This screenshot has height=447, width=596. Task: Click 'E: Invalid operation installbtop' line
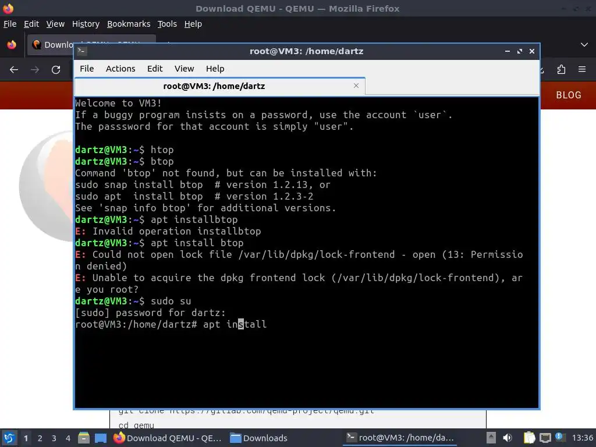pos(168,231)
